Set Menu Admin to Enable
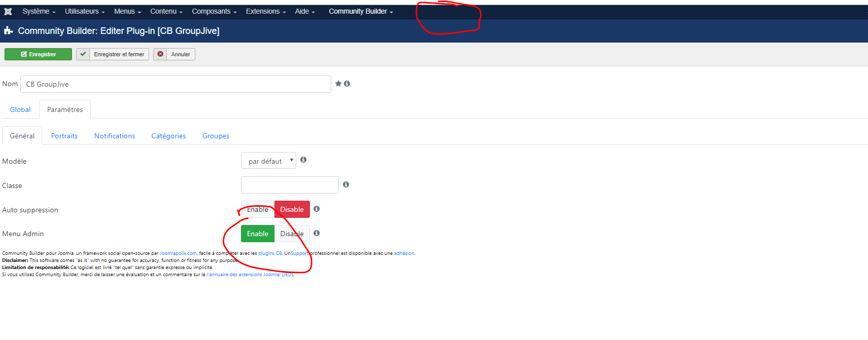This screenshot has width=868, height=340. pos(258,234)
